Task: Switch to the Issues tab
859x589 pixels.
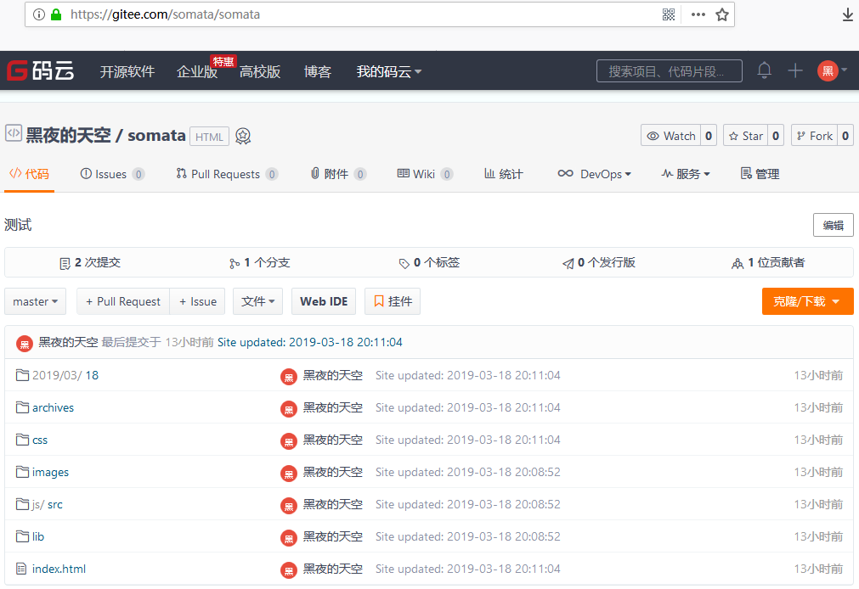Action: coord(110,174)
